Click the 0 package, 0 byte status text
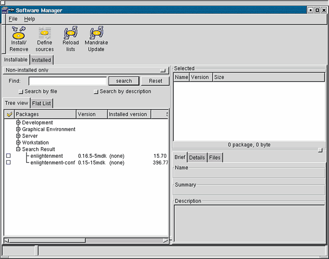This screenshot has width=329, height=259. point(249,145)
